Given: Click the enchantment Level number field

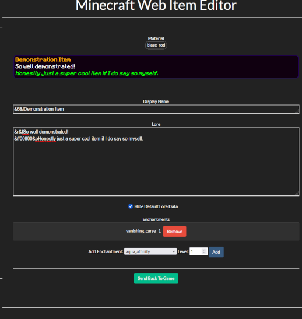Looking at the screenshot, I should click(198, 251).
